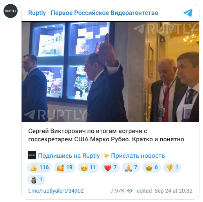Choose the grinning face reaction with 11
Screen dimensions: 203x202
click(x=88, y=168)
